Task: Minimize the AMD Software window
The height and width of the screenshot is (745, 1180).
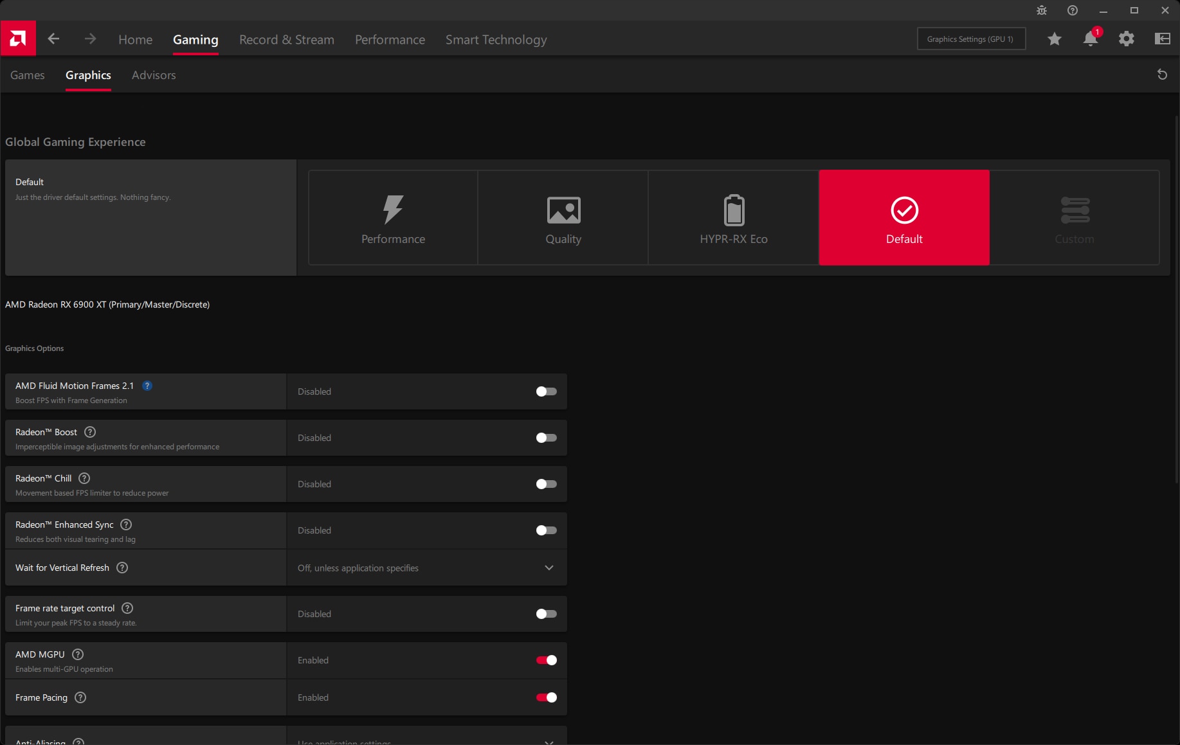Action: 1103,10
